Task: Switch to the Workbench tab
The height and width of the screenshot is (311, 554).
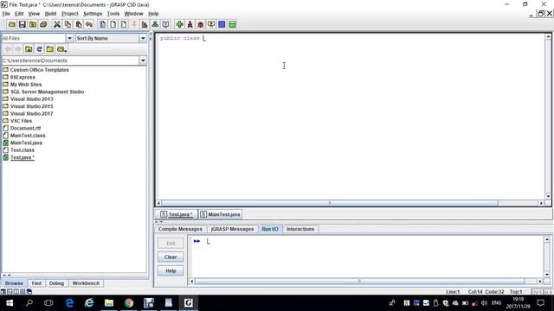Action: tap(86, 283)
